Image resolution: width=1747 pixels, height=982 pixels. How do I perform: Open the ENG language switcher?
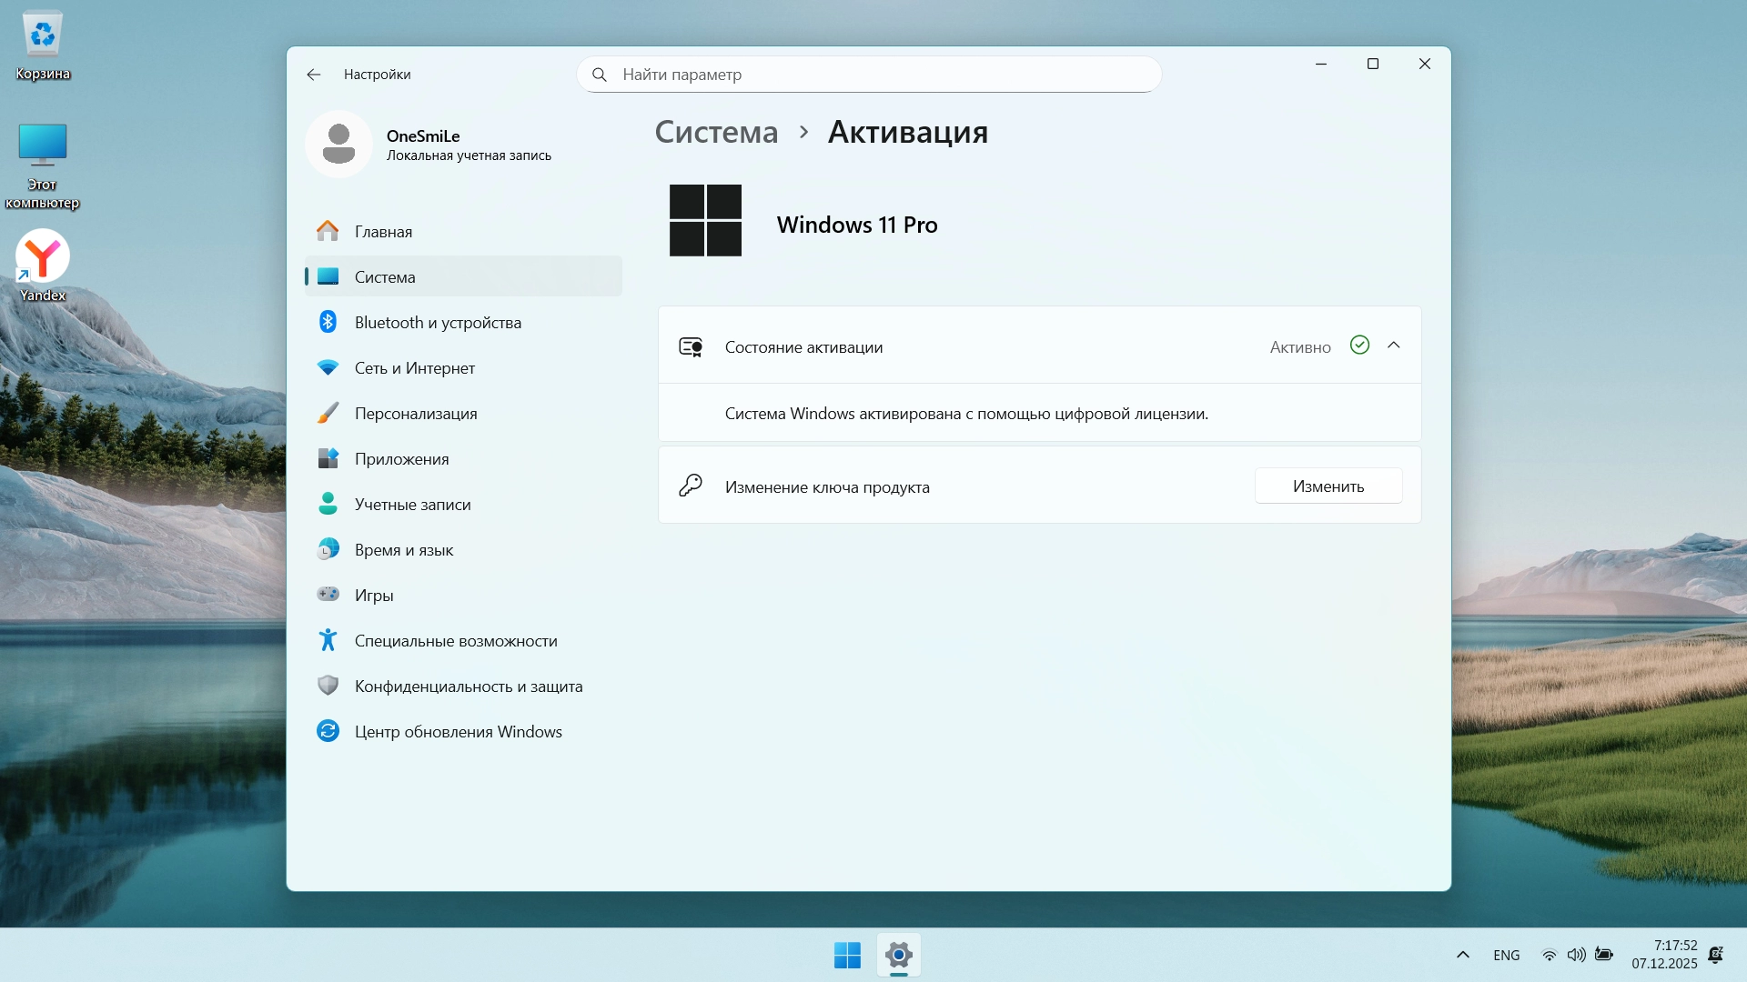coord(1506,955)
